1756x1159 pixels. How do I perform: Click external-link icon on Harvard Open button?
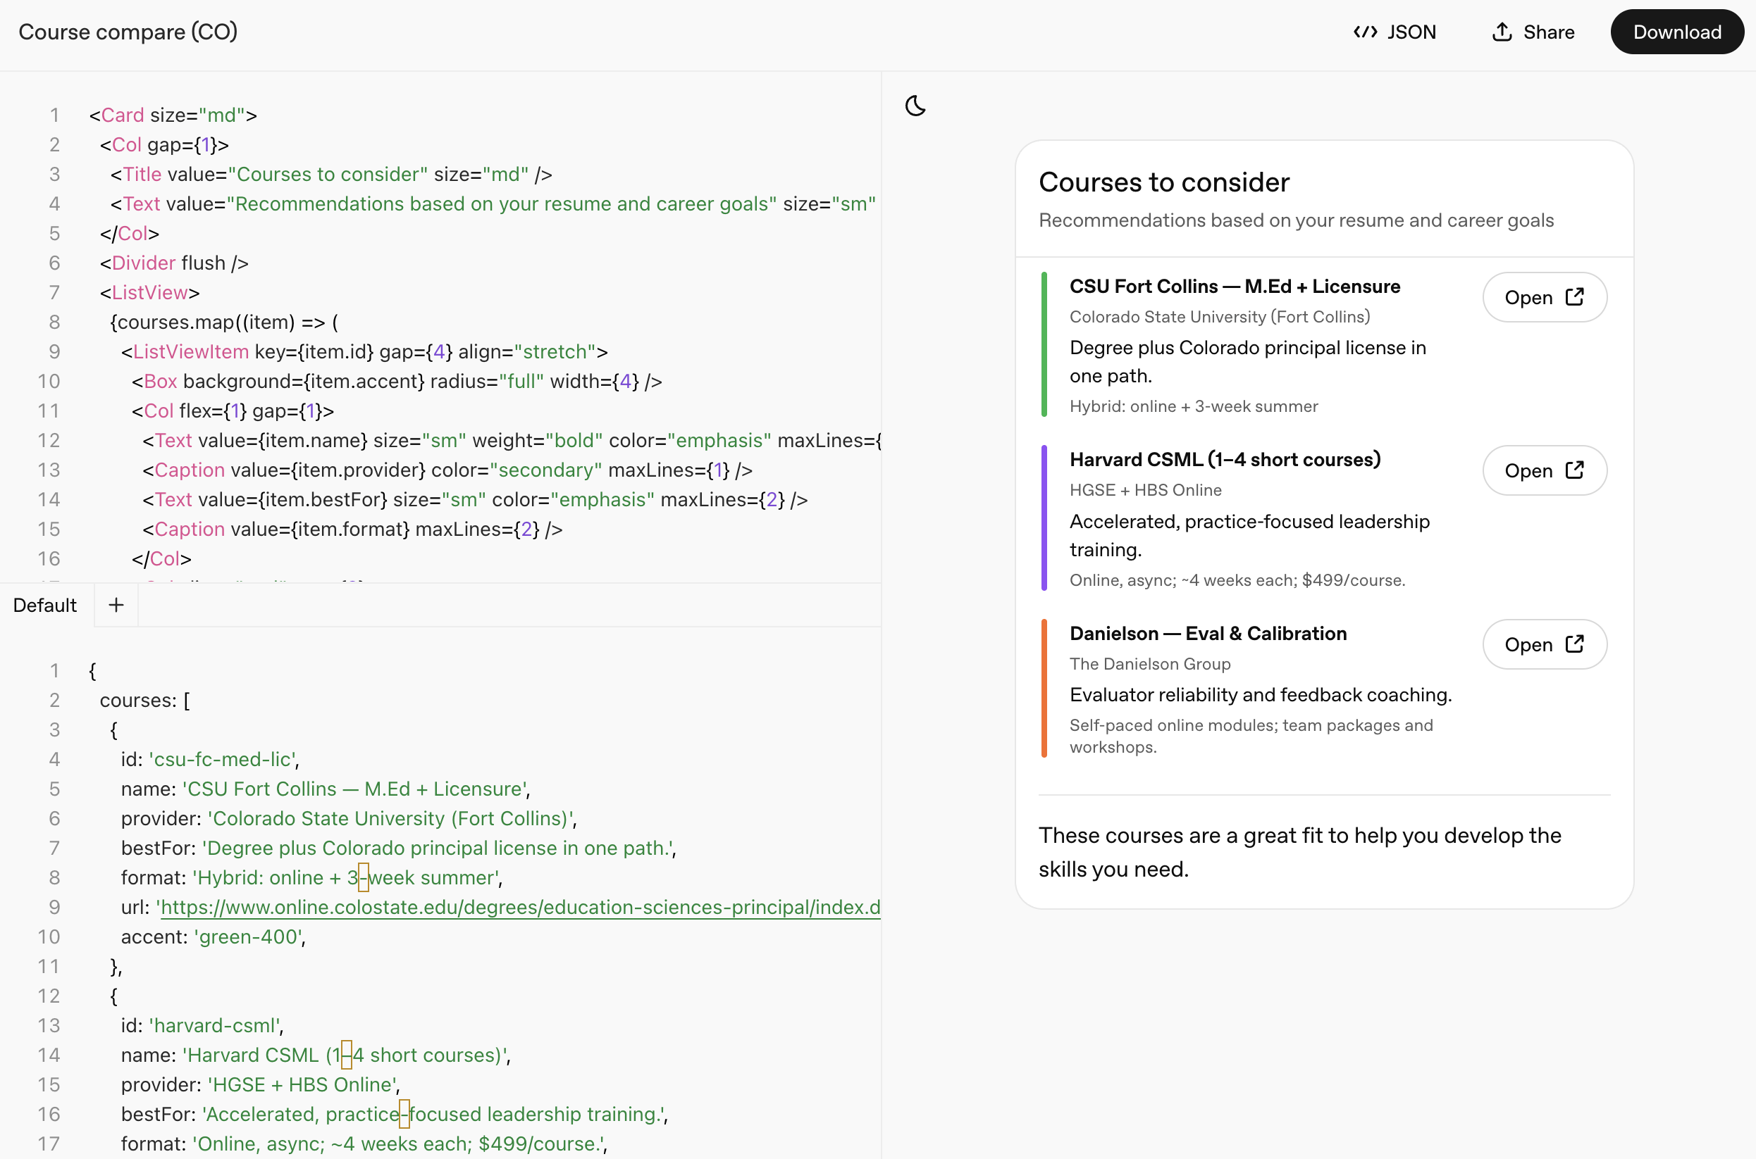click(x=1575, y=470)
